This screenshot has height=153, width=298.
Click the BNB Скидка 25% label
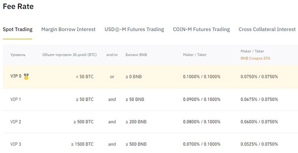[255, 58]
